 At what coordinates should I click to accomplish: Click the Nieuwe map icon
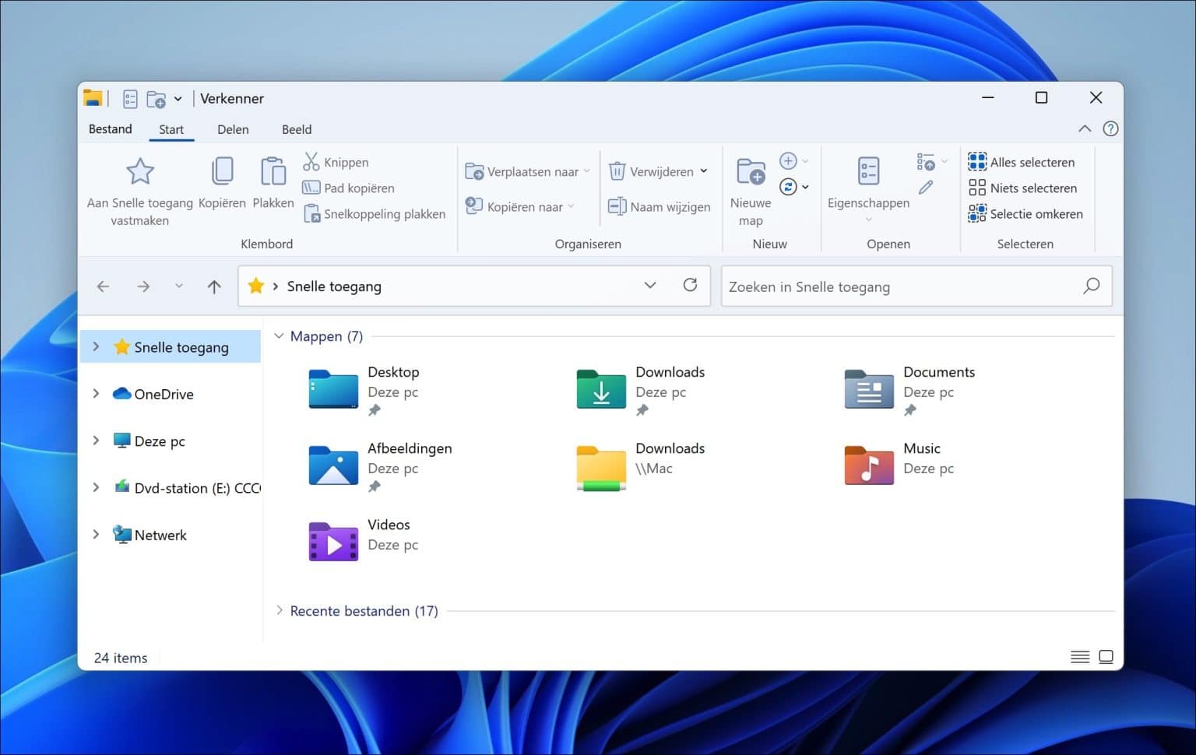pos(749,171)
